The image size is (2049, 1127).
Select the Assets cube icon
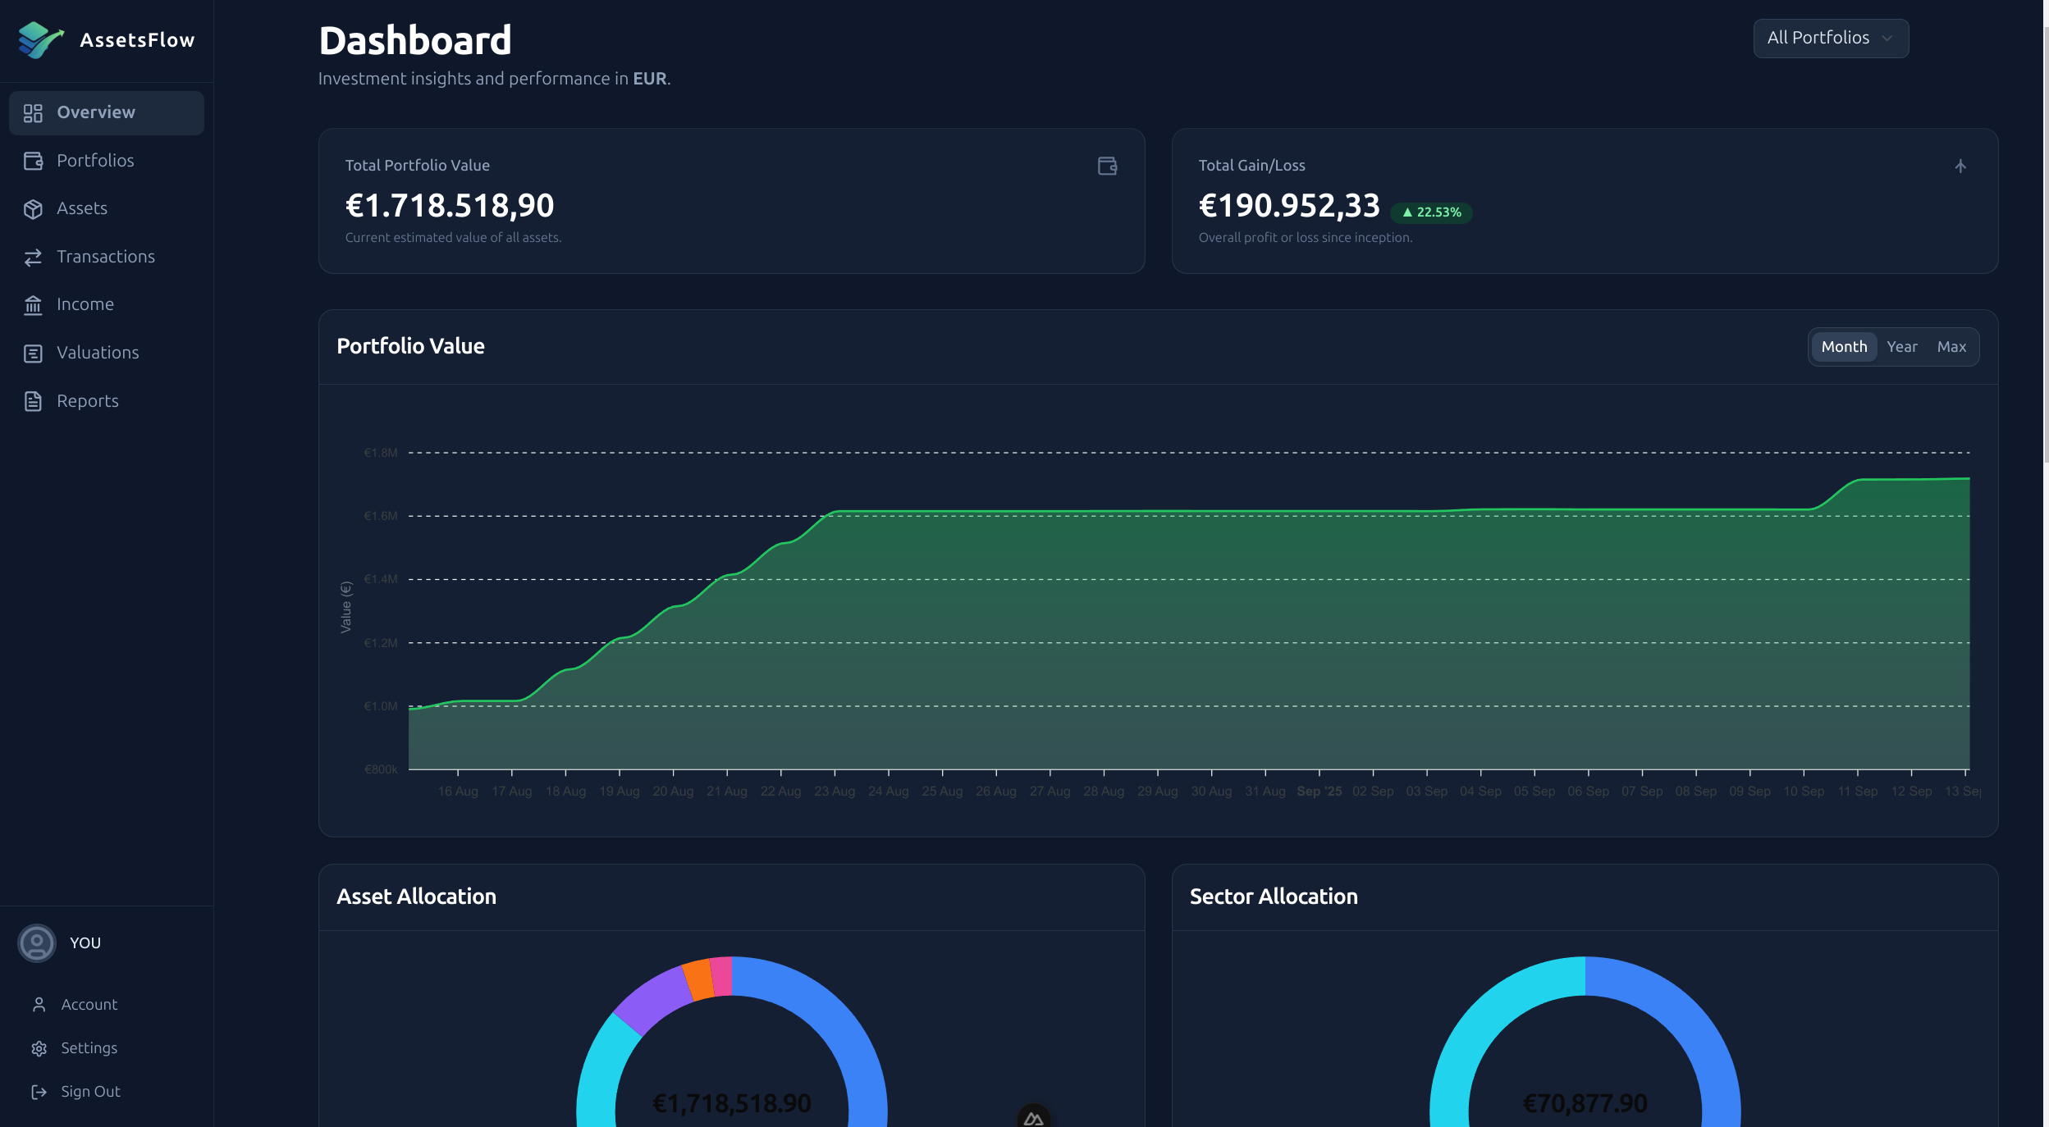pyautogui.click(x=34, y=208)
